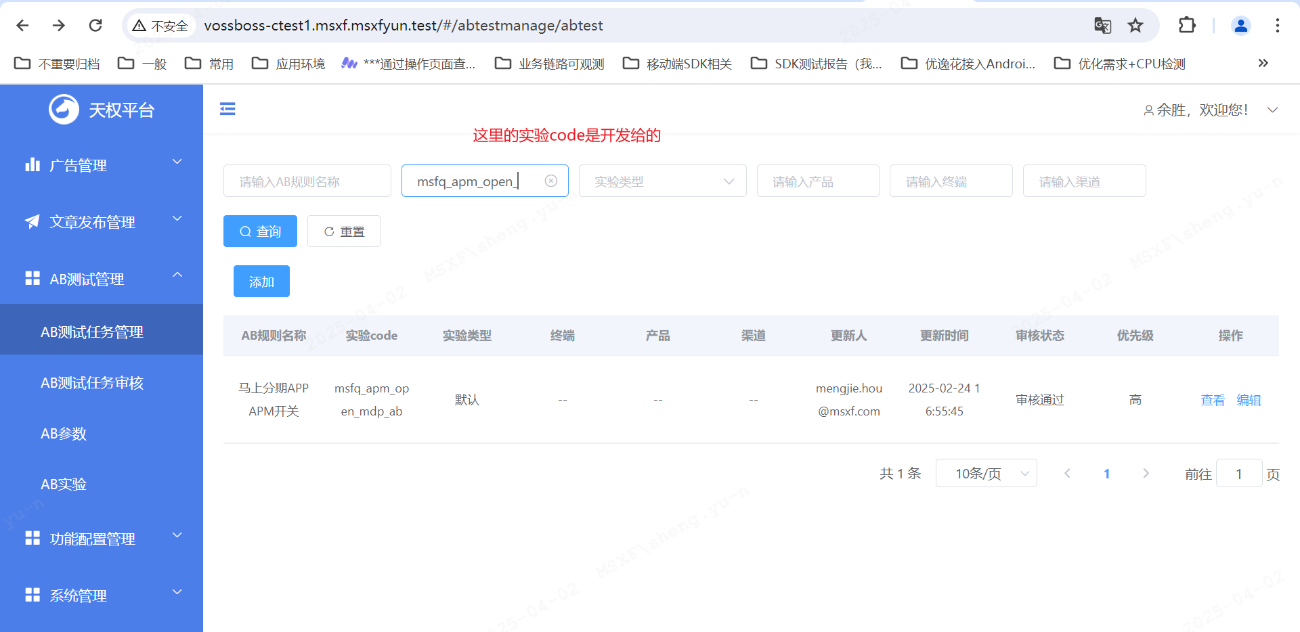
Task: Open the browser extensions puzzle icon
Action: pyautogui.click(x=1187, y=25)
